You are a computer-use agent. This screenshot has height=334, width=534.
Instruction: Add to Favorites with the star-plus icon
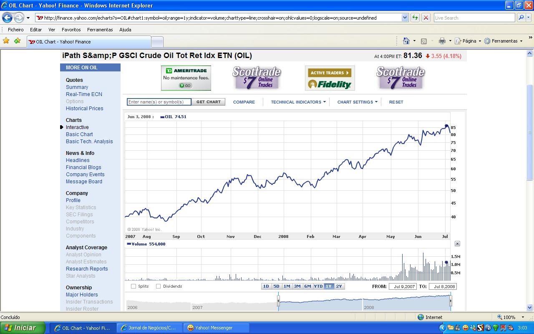coord(17,41)
